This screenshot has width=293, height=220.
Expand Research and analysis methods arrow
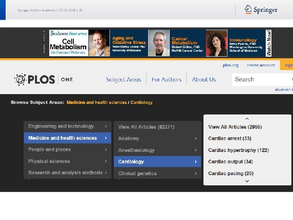coord(106,173)
